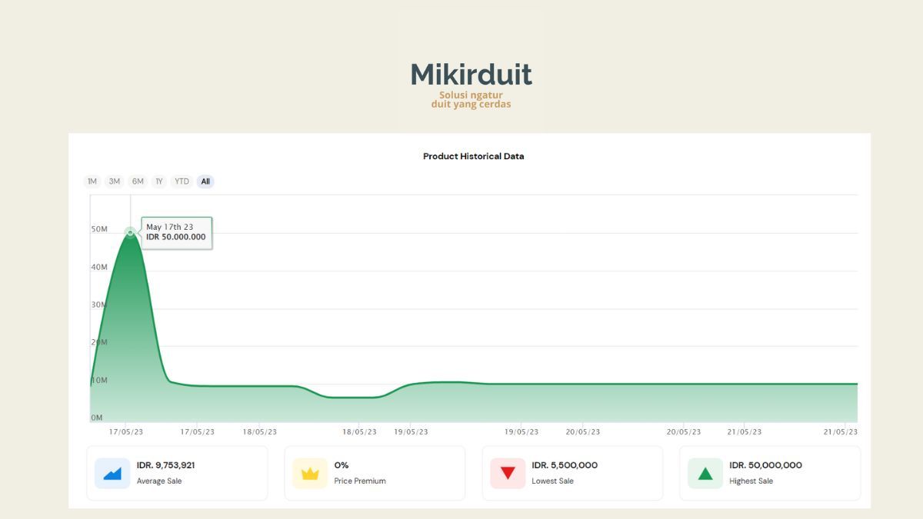Click the red down-triangle Lowest Sale icon

[508, 474]
